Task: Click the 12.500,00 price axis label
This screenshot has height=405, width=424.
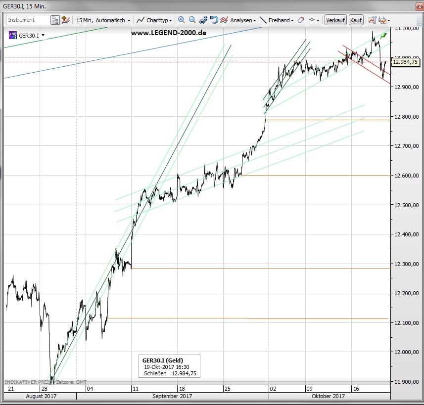Action: point(406,205)
